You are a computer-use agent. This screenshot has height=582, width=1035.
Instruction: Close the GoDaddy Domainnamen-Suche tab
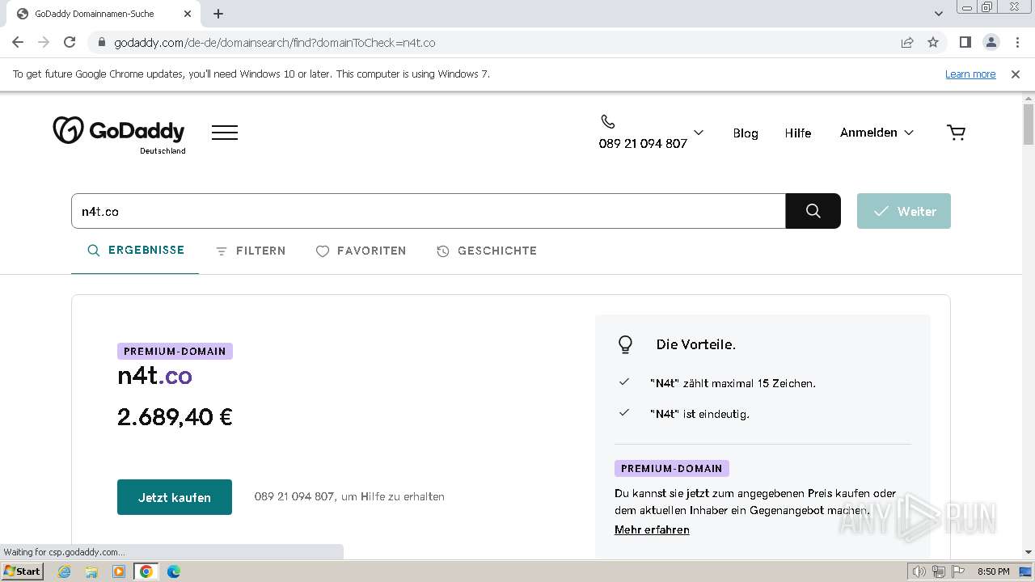[x=188, y=14]
